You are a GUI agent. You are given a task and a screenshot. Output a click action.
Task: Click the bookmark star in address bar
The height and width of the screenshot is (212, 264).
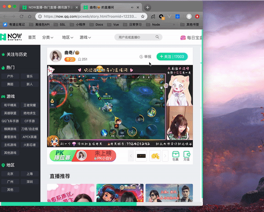coord(143,16)
